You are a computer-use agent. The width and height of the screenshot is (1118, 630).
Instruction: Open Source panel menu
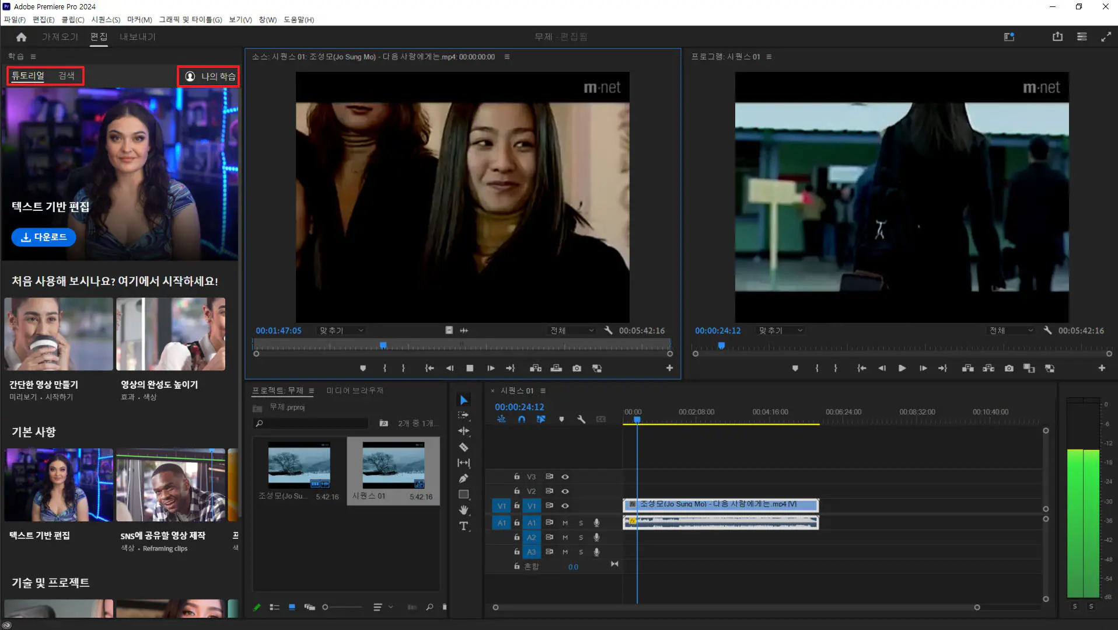click(507, 57)
